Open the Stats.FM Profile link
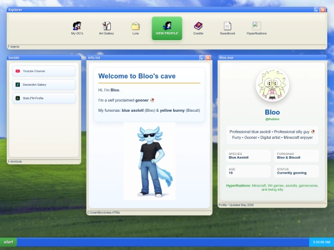 pos(44,98)
